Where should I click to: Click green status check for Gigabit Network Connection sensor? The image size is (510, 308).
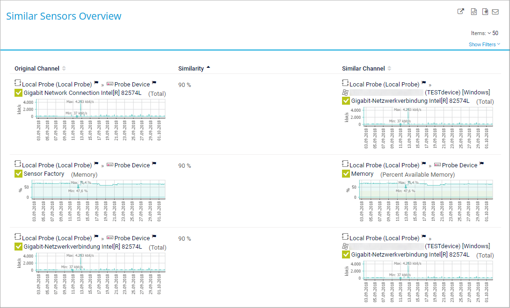(x=19, y=93)
